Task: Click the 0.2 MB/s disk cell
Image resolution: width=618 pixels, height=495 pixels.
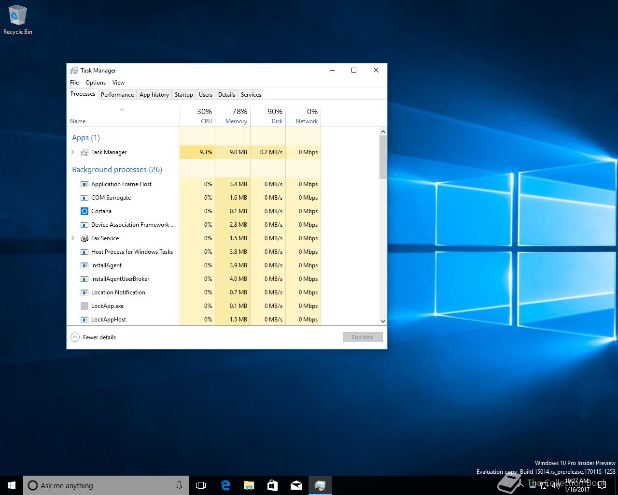Action: (268, 152)
